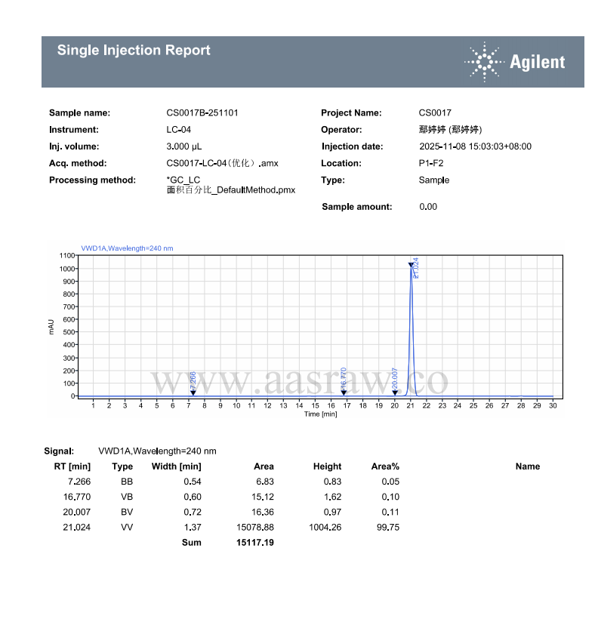The image size is (598, 619).
Task: Select the Single Injection Report title
Action: (x=134, y=51)
